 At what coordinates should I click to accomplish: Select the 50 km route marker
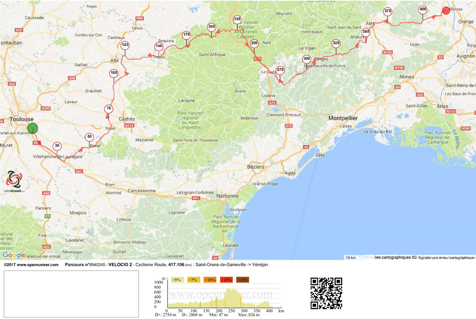click(89, 137)
